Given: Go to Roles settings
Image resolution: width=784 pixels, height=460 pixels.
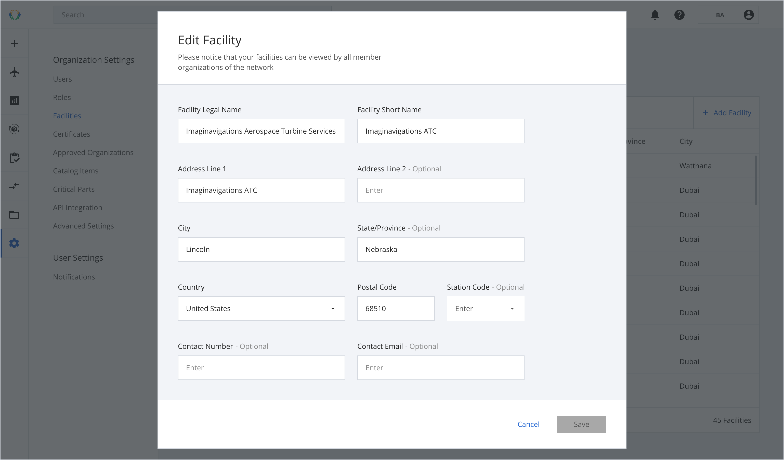Looking at the screenshot, I should [x=62, y=97].
